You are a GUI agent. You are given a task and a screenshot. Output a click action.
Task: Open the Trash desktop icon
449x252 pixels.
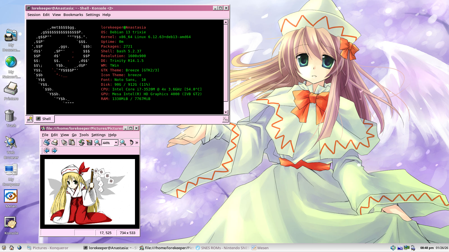11,118
